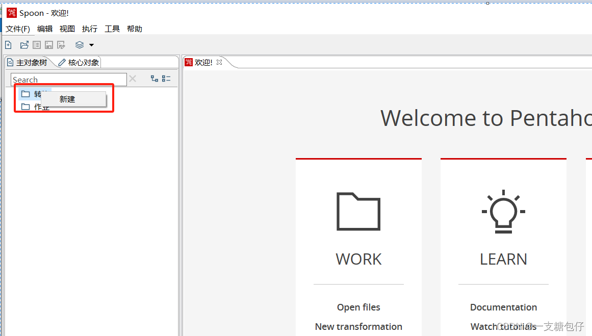Click the New file toolbar icon
This screenshot has height=336, width=592.
pyautogui.click(x=8, y=45)
